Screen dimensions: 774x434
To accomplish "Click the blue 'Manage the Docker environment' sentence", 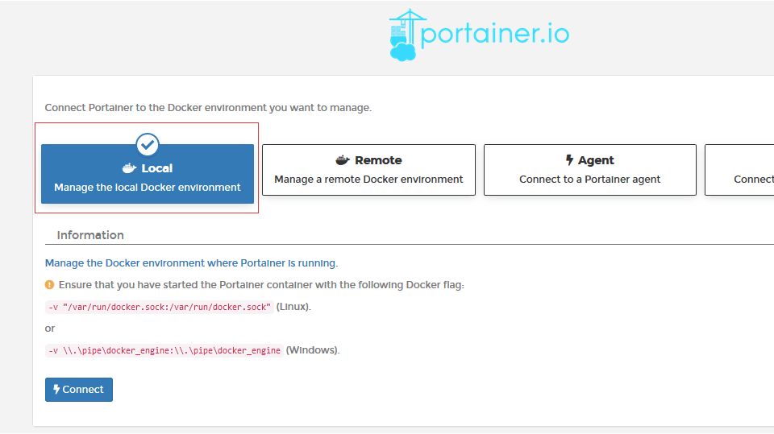I will point(191,263).
